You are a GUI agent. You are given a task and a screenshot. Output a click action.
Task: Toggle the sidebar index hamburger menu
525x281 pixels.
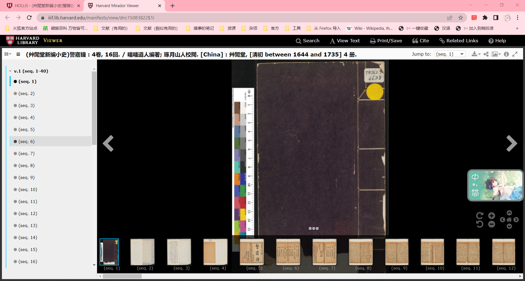point(18,54)
